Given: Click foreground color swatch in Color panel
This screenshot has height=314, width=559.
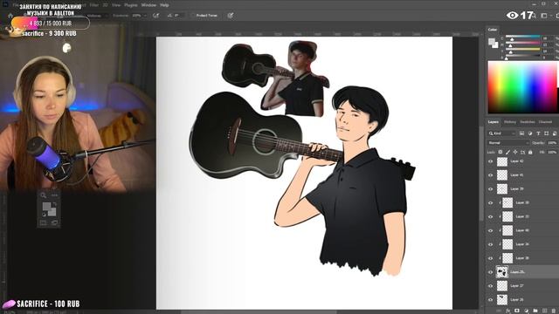Looking at the screenshot, I should [x=492, y=42].
